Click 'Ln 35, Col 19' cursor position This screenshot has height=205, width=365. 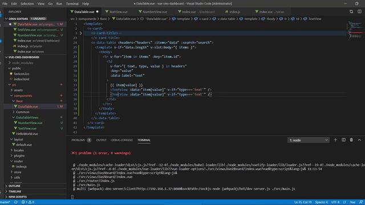303,202
